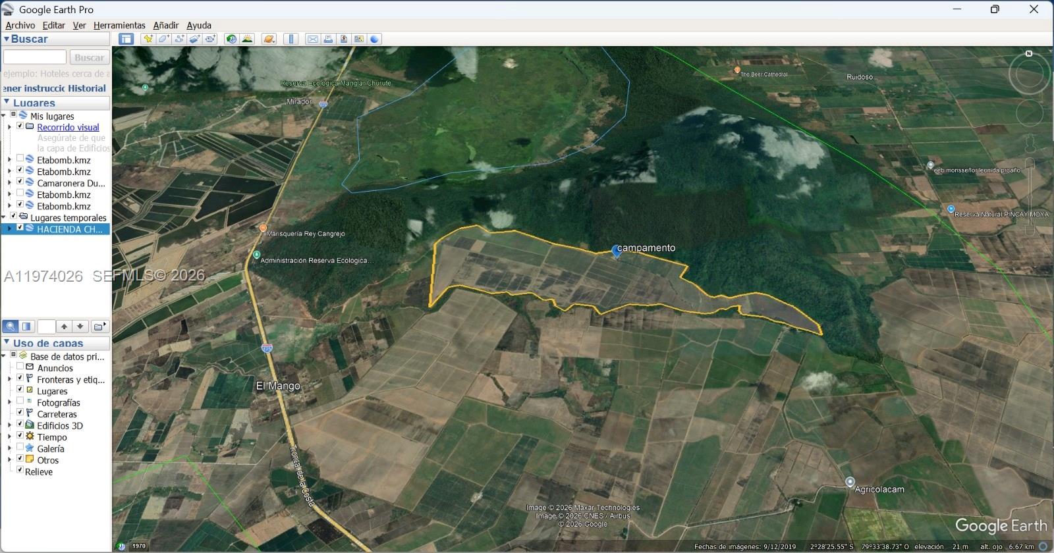This screenshot has height=553, width=1054.
Task: Uncheck the Carreteras layer checkbox
Action: [20, 413]
